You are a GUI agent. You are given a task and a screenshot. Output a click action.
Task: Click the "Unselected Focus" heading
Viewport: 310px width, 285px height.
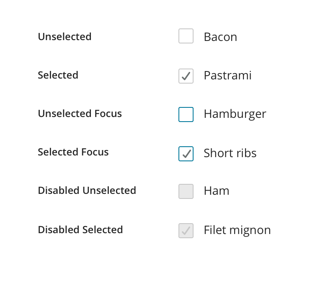(x=80, y=114)
